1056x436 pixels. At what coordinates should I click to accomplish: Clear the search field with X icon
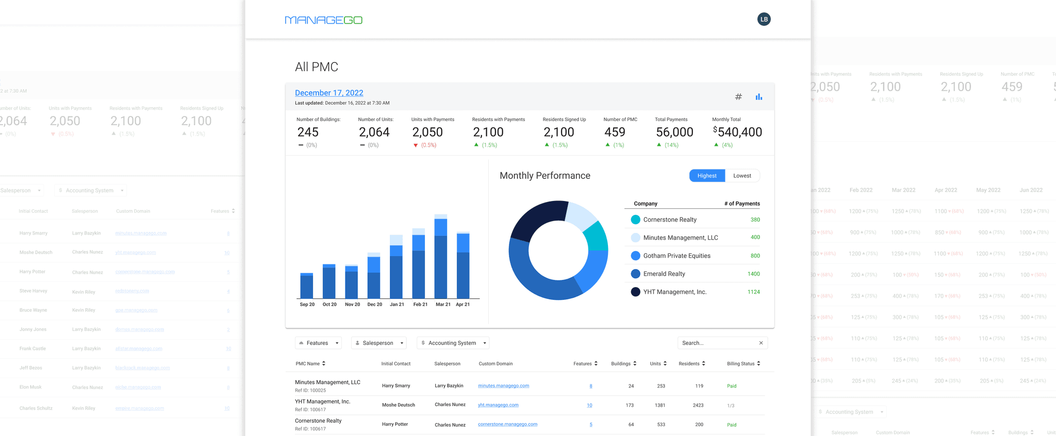coord(761,343)
